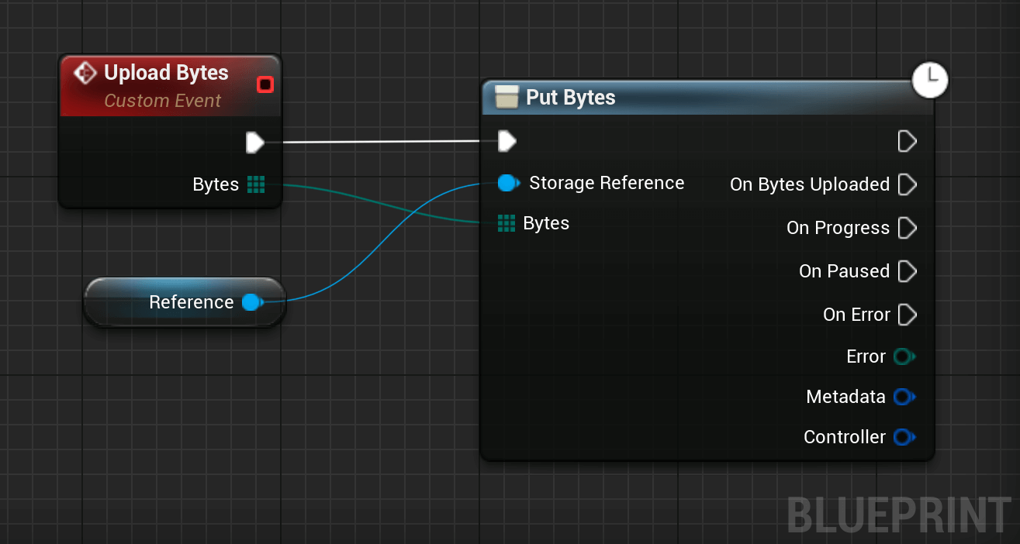Click the On Error execution pin
The image size is (1020, 544).
pyautogui.click(x=907, y=315)
